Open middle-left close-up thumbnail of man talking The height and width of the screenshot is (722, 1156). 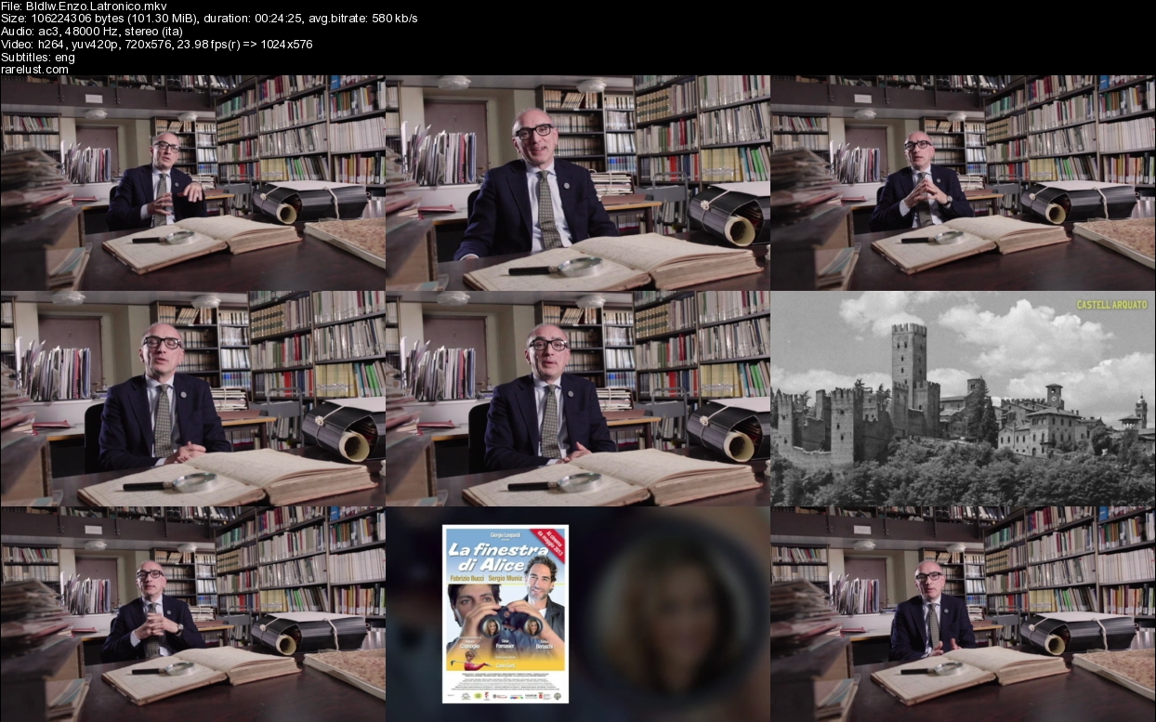(192, 400)
